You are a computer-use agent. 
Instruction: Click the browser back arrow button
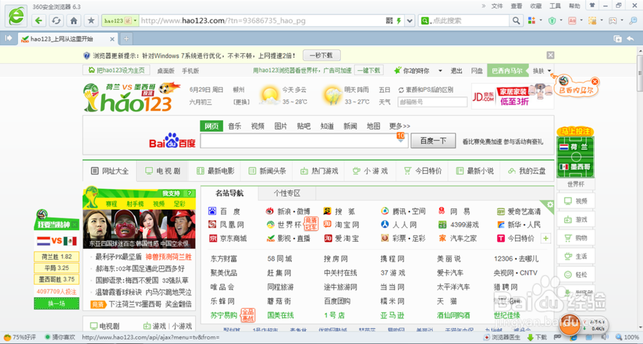tap(39, 21)
